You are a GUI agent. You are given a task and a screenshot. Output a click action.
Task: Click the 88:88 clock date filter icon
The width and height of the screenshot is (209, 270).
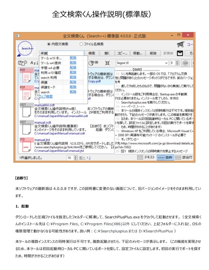[x=93, y=63]
